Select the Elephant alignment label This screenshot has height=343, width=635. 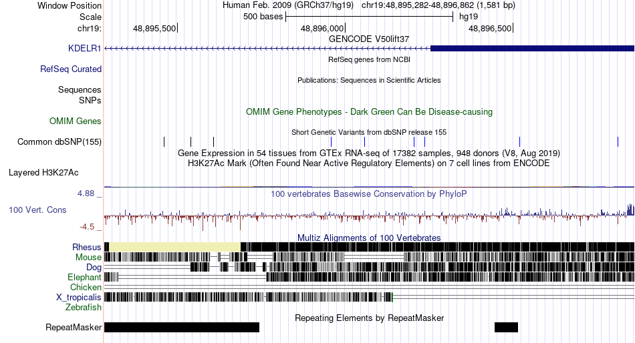[x=84, y=277]
